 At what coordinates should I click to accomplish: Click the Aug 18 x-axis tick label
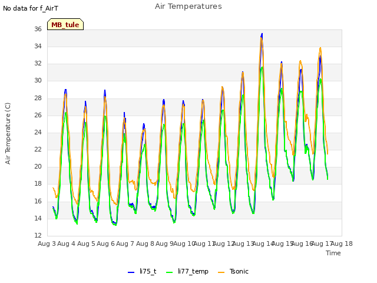coord(342,243)
